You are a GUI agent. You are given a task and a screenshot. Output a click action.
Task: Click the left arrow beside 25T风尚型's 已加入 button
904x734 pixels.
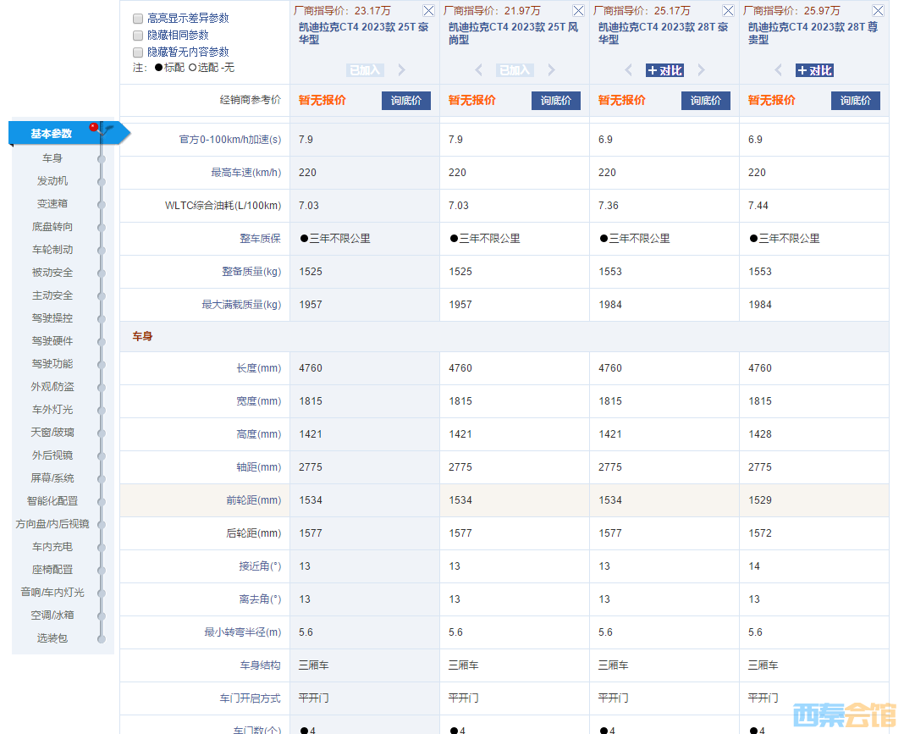click(479, 70)
